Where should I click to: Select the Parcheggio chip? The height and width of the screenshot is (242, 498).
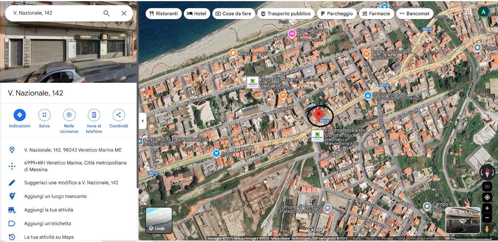tap(336, 13)
